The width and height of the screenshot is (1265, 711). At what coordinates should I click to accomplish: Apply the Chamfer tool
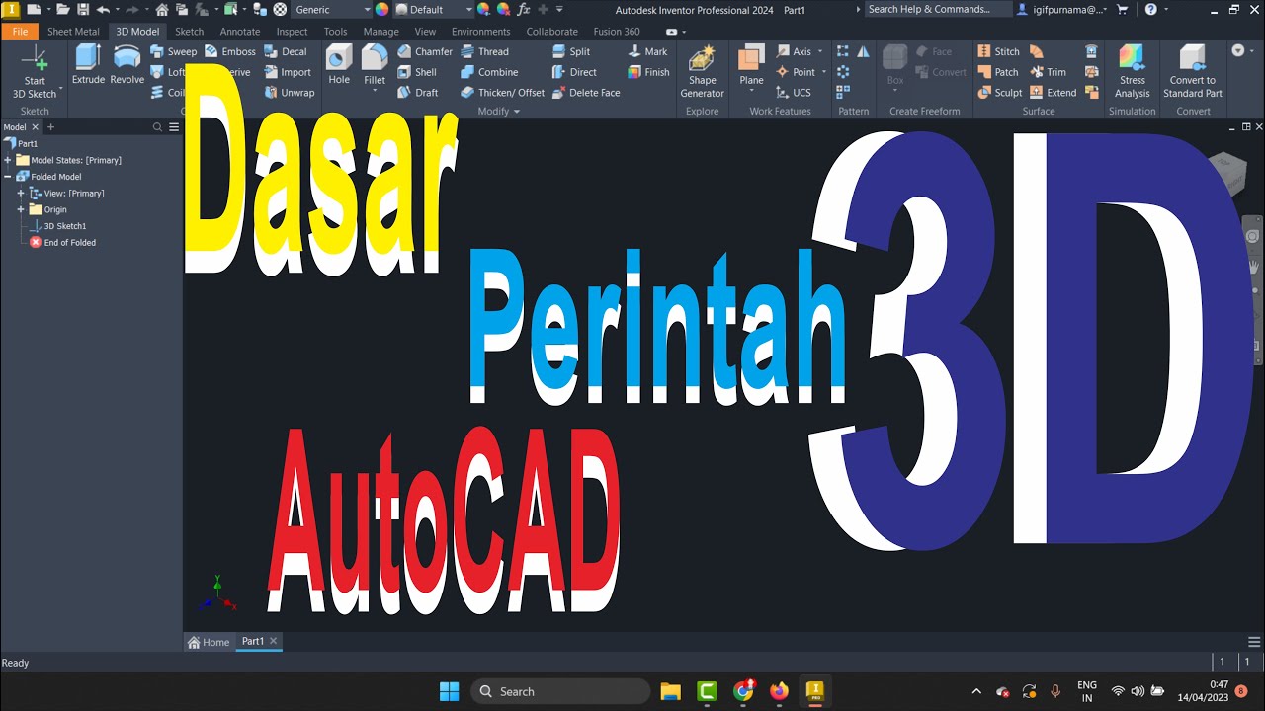tap(425, 51)
